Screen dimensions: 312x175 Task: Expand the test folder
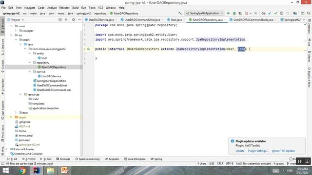[16, 112]
